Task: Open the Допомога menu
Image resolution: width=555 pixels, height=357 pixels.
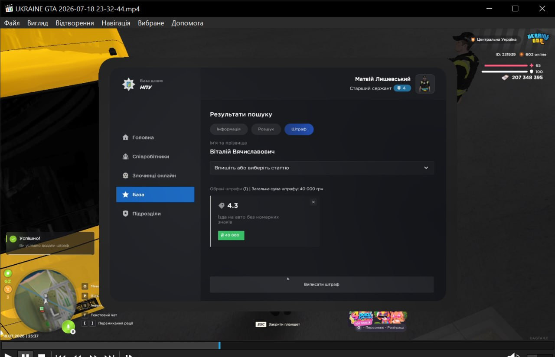Action: pos(187,23)
